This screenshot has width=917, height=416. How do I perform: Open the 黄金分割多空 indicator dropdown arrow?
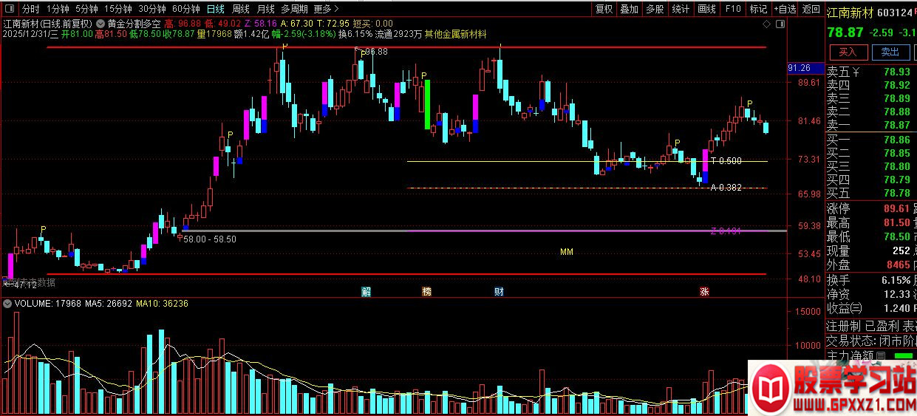[x=100, y=24]
